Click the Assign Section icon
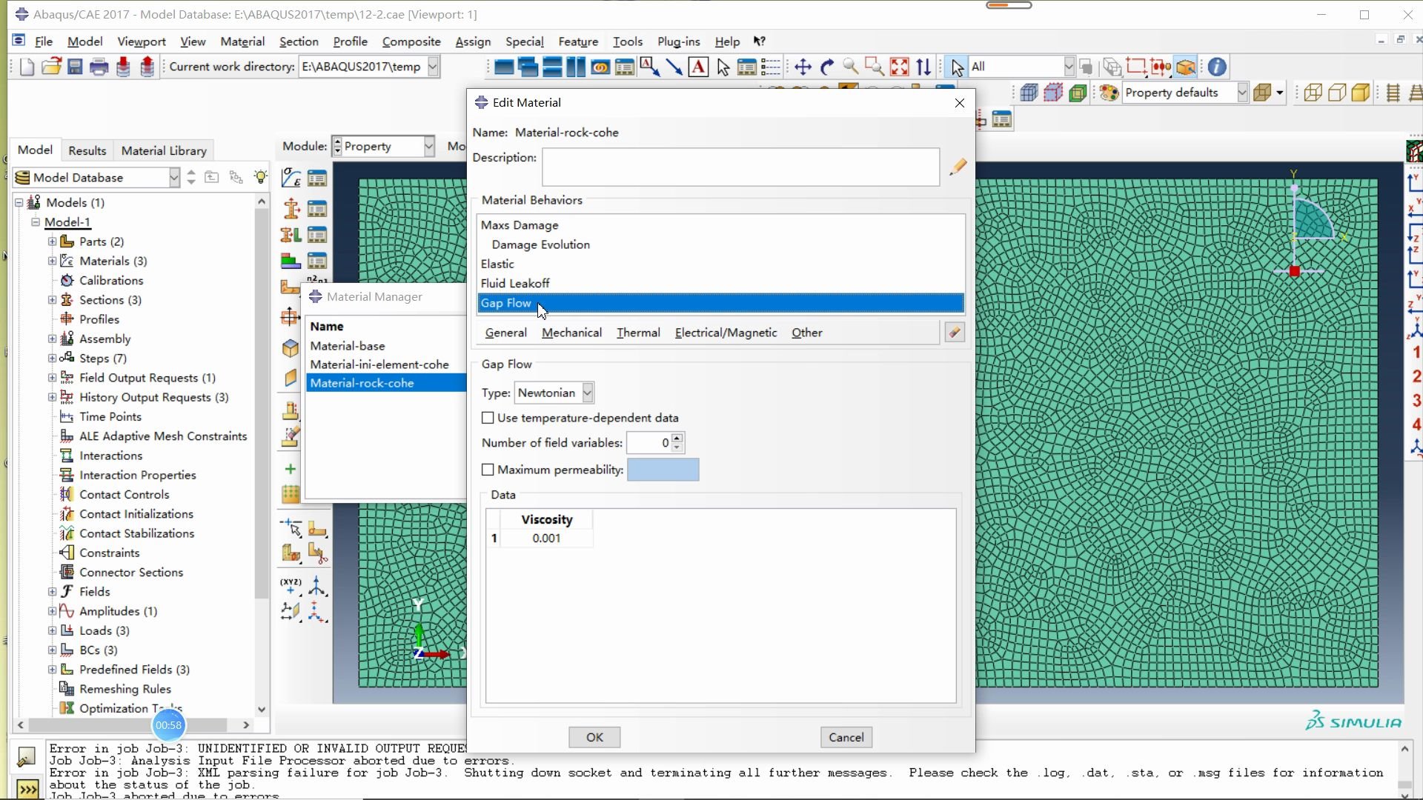This screenshot has height=800, width=1423. point(291,236)
